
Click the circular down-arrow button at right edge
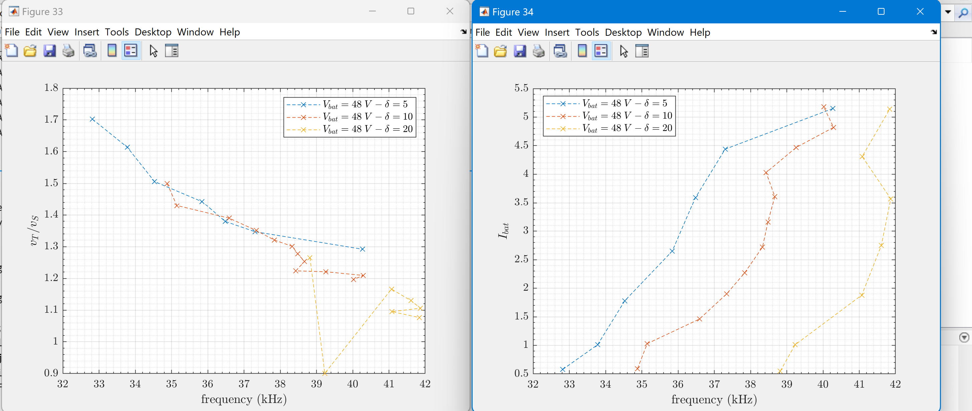pyautogui.click(x=964, y=337)
